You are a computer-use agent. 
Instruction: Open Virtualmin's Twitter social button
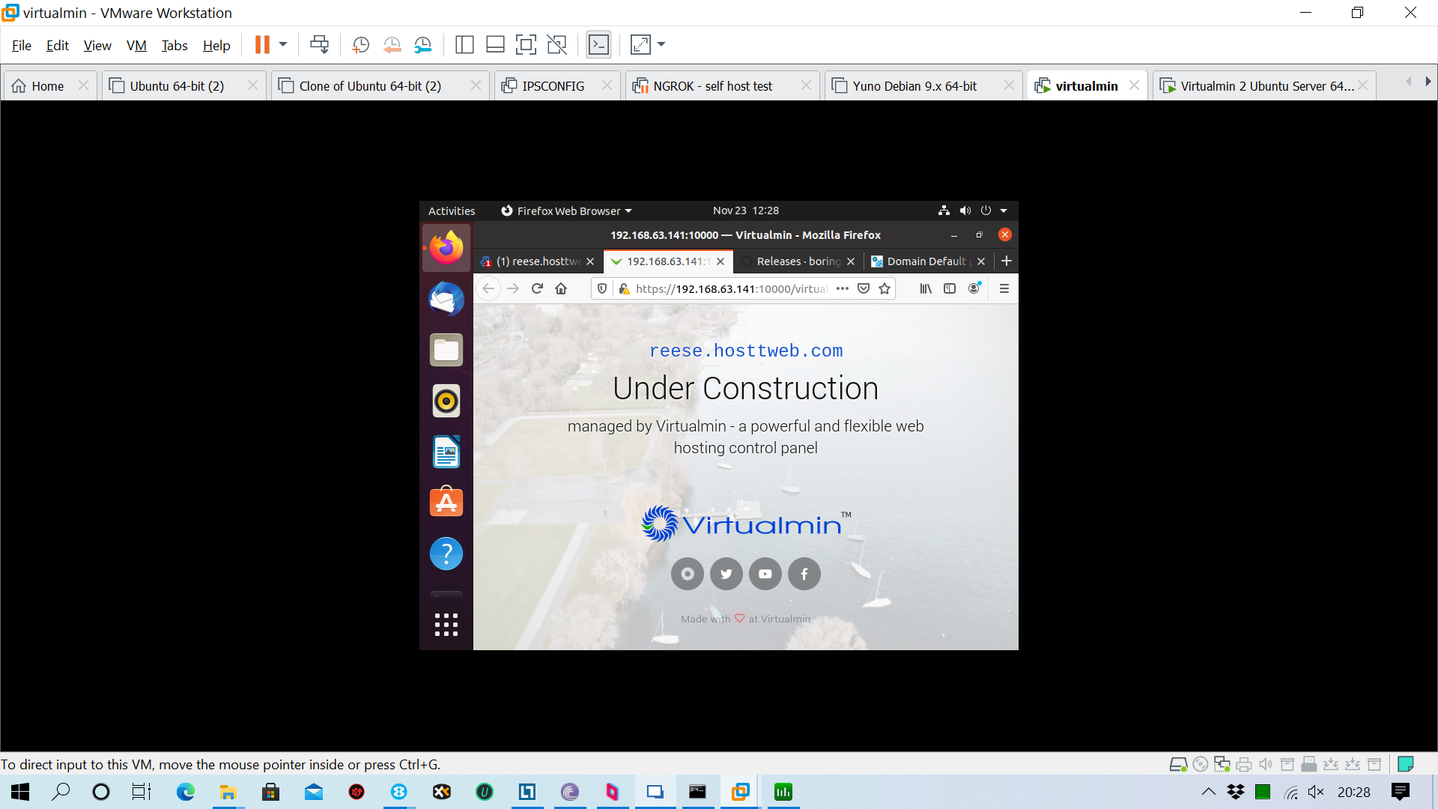point(726,574)
